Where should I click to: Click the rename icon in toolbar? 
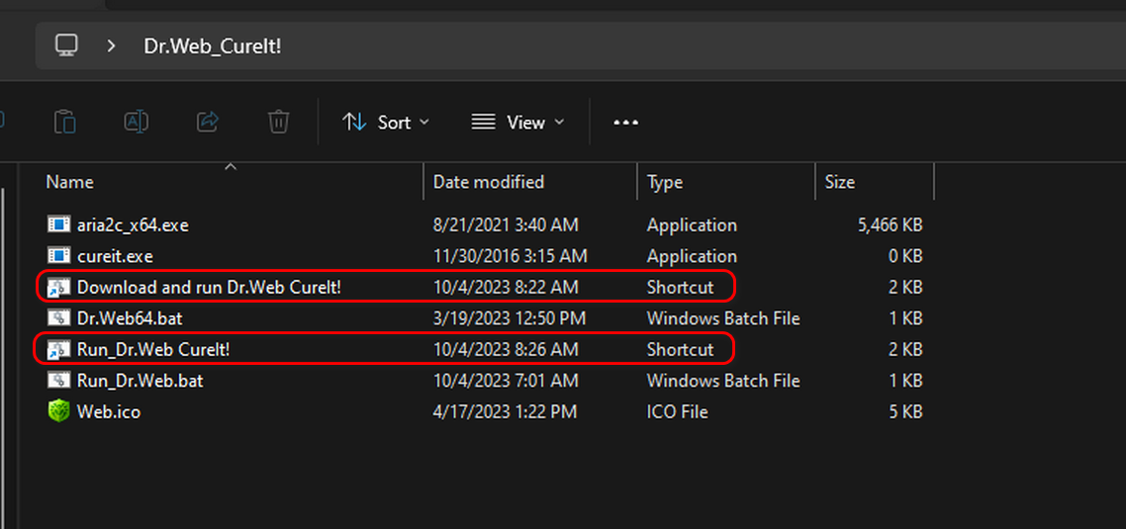point(136,122)
